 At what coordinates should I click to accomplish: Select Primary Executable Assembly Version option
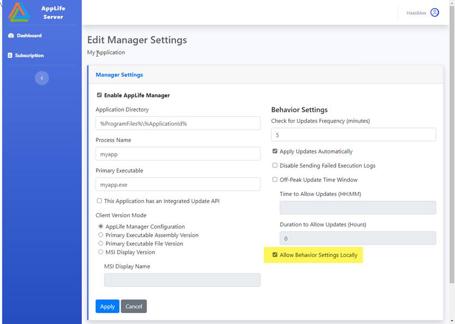point(101,235)
